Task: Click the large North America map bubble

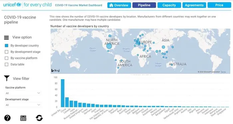Action: pos(109,46)
